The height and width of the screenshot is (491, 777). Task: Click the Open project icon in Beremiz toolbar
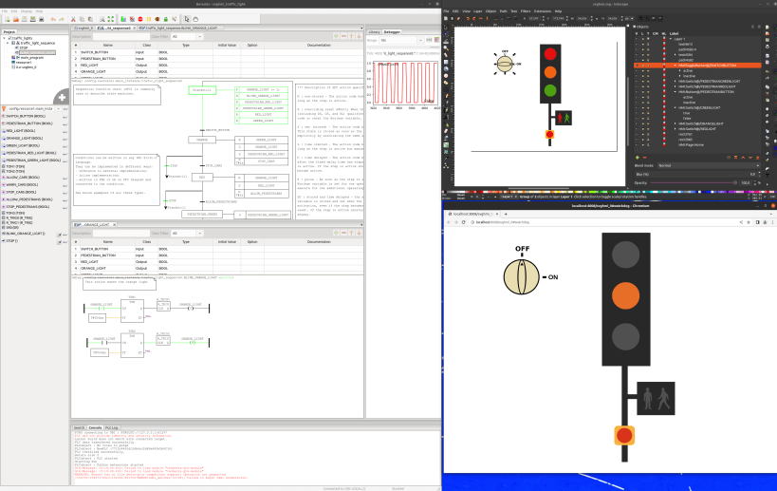point(16,19)
